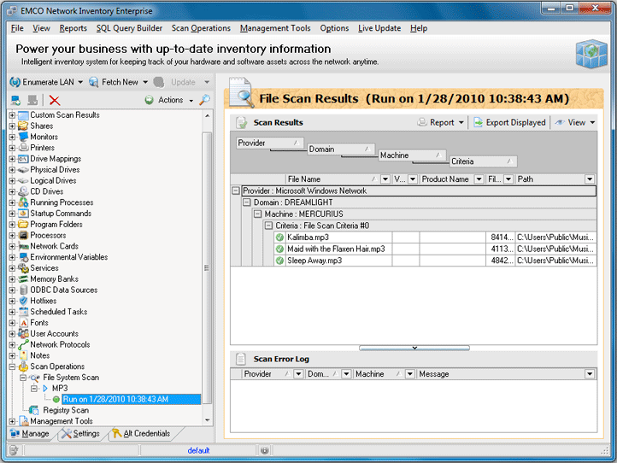Switch to the Alt Credentials tab
The image size is (617, 463).
click(x=142, y=434)
